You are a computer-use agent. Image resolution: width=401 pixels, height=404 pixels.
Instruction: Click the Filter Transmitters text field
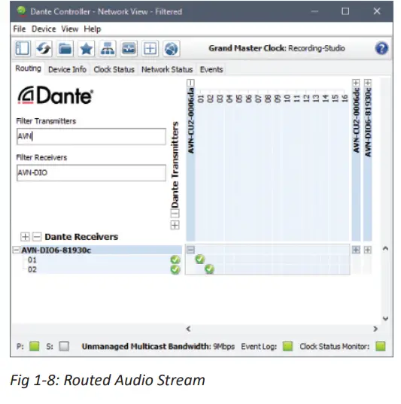pyautogui.click(x=91, y=136)
